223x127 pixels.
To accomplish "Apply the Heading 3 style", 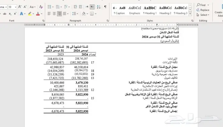I will [181, 10].
